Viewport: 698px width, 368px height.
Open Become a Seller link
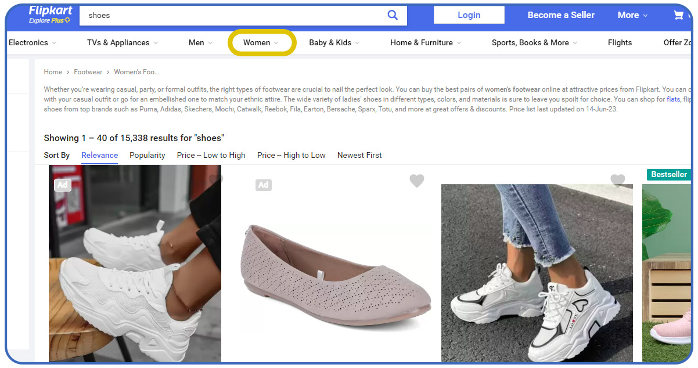click(x=561, y=15)
